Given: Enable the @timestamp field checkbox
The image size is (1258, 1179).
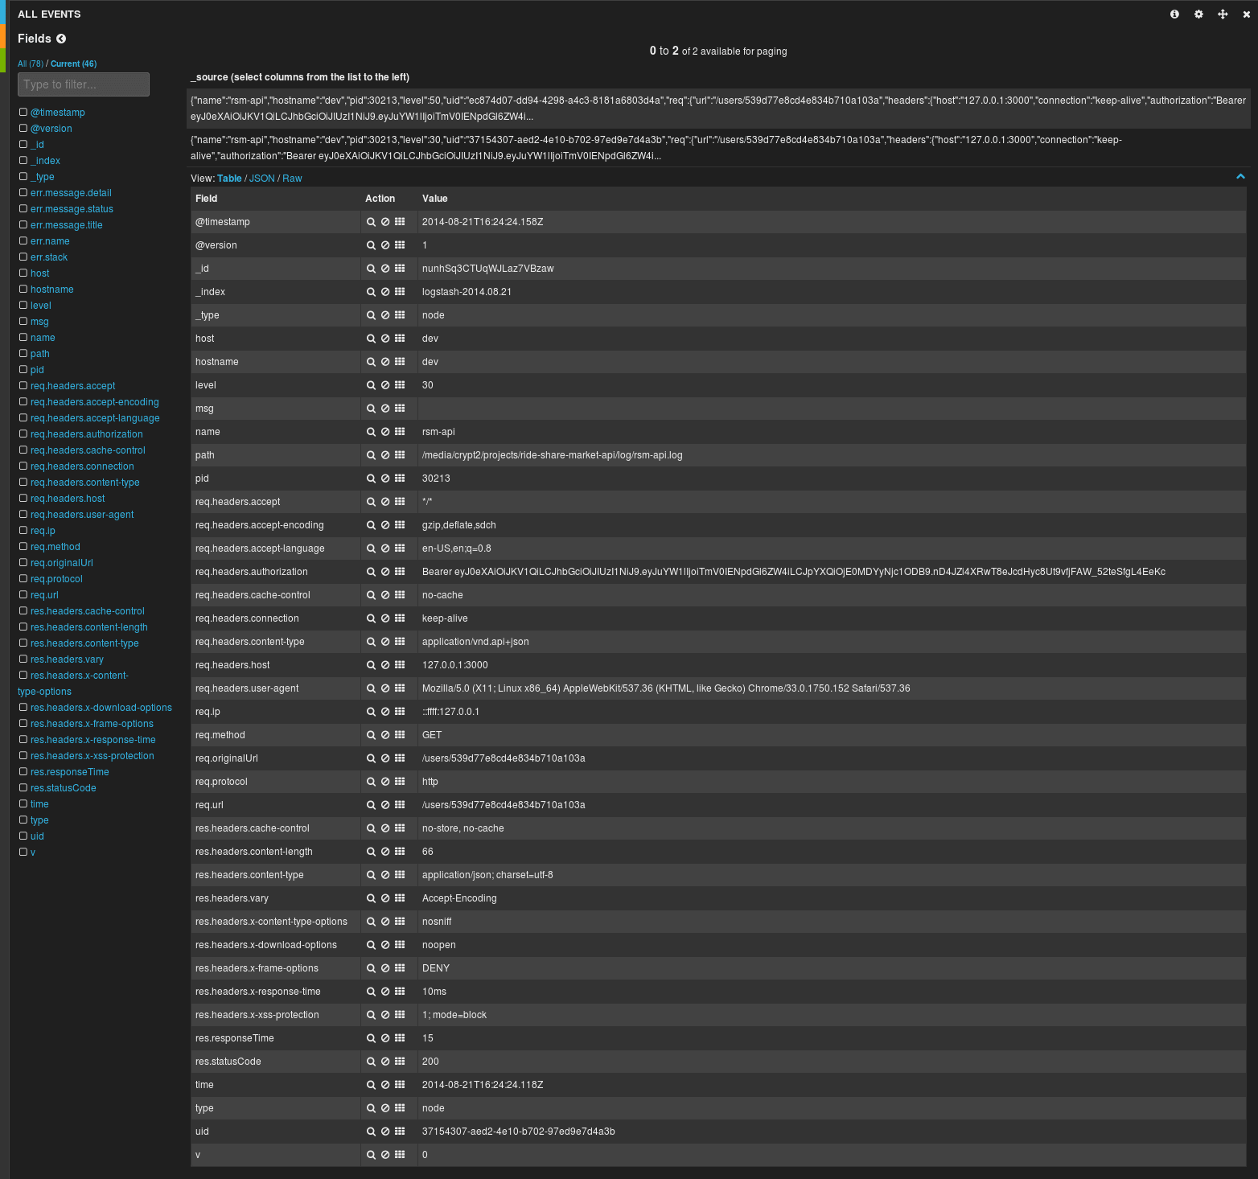Looking at the screenshot, I should coord(23,112).
